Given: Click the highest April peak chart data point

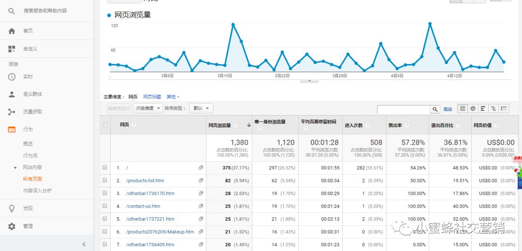Looking at the screenshot, I should [430, 24].
